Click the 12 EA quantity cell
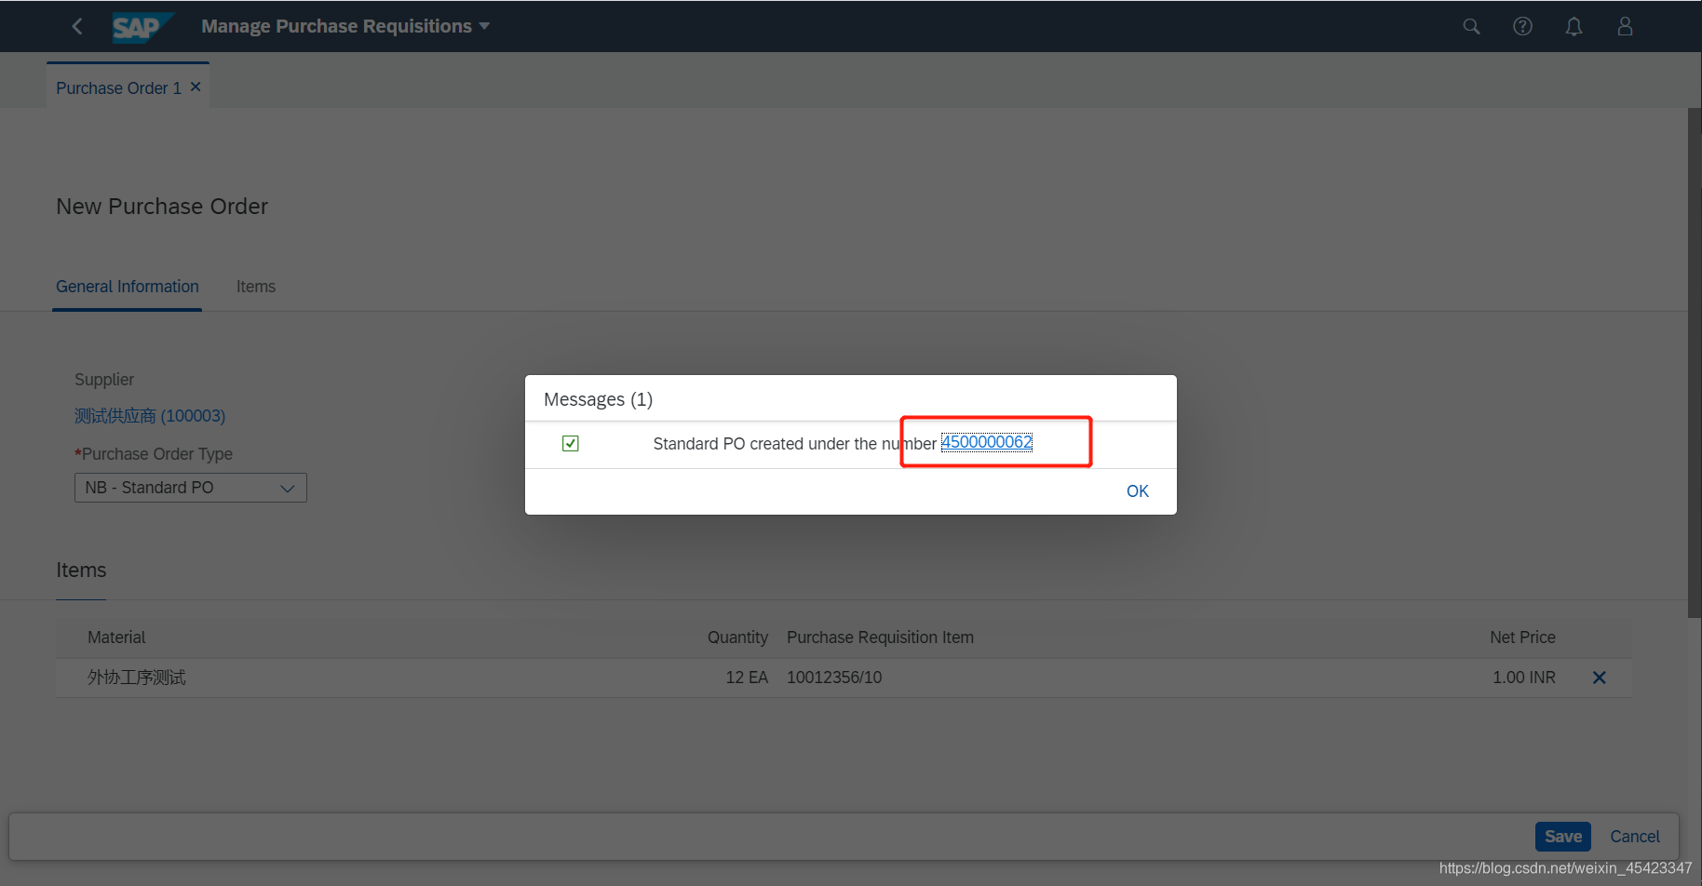The image size is (1702, 886). (747, 678)
